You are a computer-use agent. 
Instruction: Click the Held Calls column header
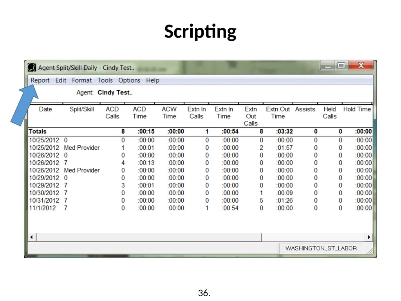330,113
